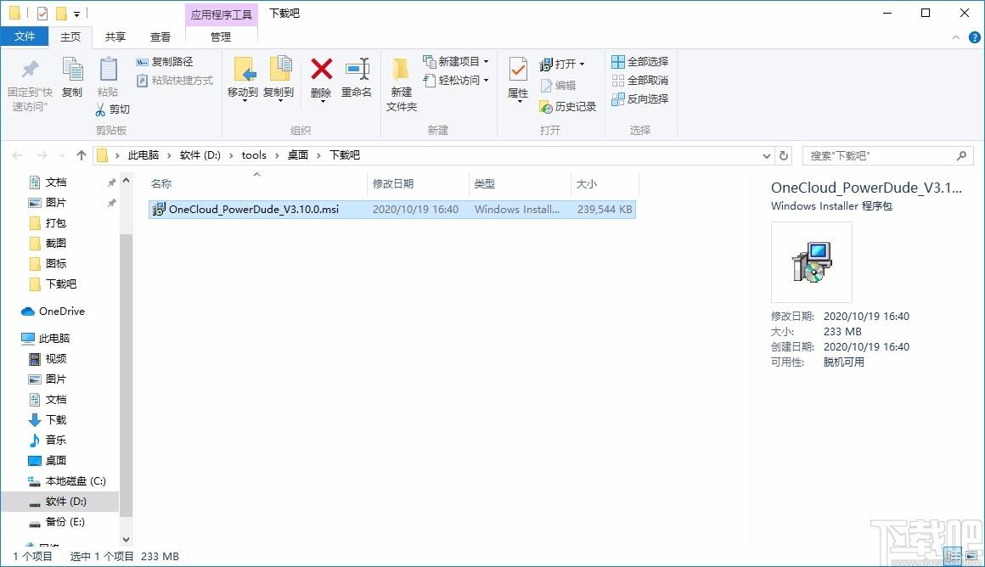Screen dimensions: 985x567
Task: Go up one folder level
Action: tap(81, 155)
